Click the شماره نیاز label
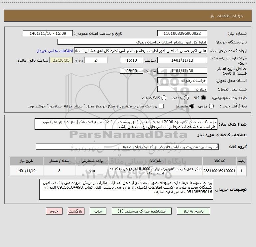 pyautogui.click(x=237, y=33)
